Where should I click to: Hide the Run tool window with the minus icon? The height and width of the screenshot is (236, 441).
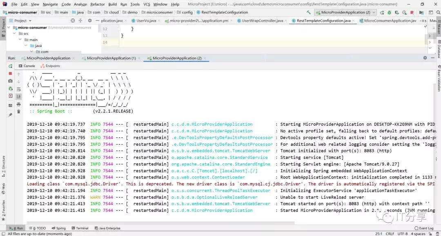(x=432, y=58)
